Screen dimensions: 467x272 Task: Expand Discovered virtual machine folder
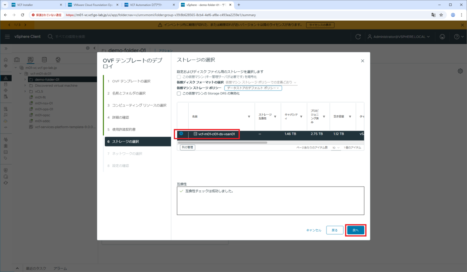pos(25,85)
